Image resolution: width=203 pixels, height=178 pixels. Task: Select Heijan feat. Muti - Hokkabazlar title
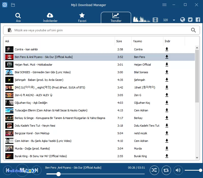click(33, 65)
